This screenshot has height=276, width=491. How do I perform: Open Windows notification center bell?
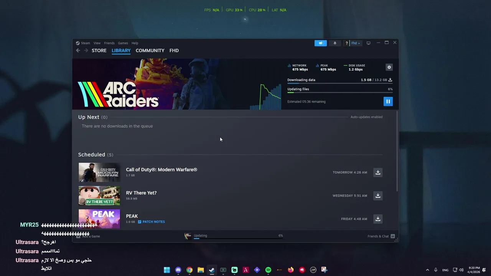pyautogui.click(x=484, y=270)
